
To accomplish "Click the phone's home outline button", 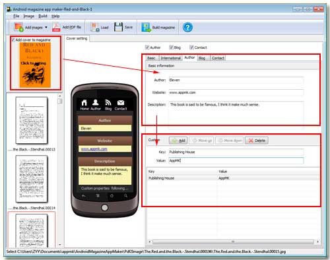I will (112, 196).
